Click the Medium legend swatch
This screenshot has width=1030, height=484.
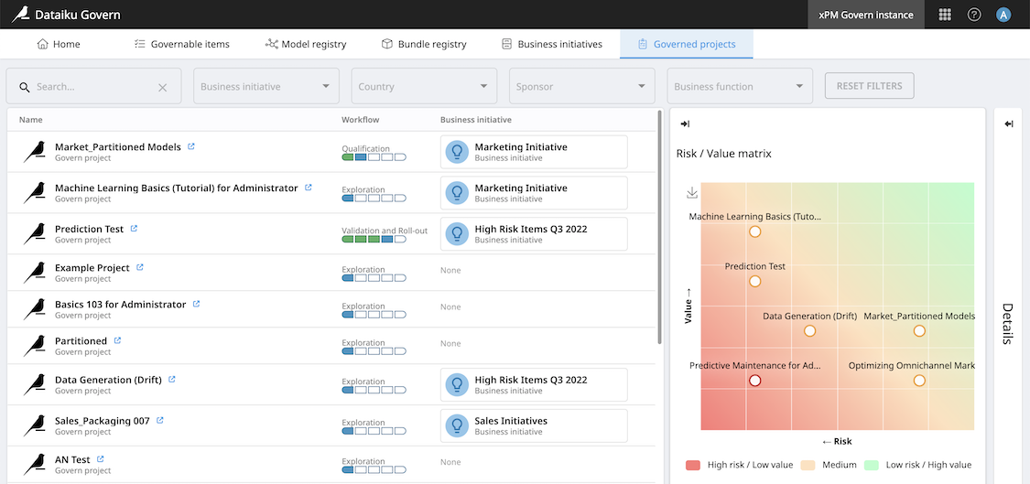[x=808, y=465]
